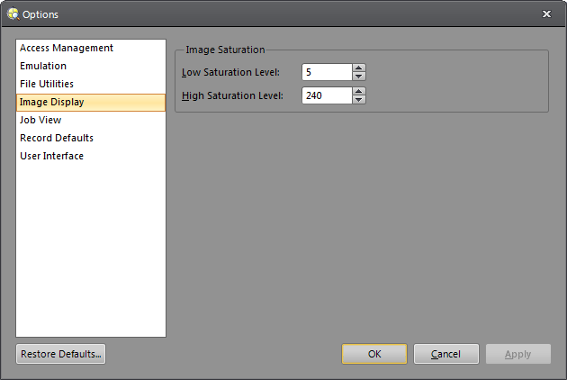Click the High Saturation Level input field
Image resolution: width=567 pixels, height=380 pixels.
[x=326, y=95]
